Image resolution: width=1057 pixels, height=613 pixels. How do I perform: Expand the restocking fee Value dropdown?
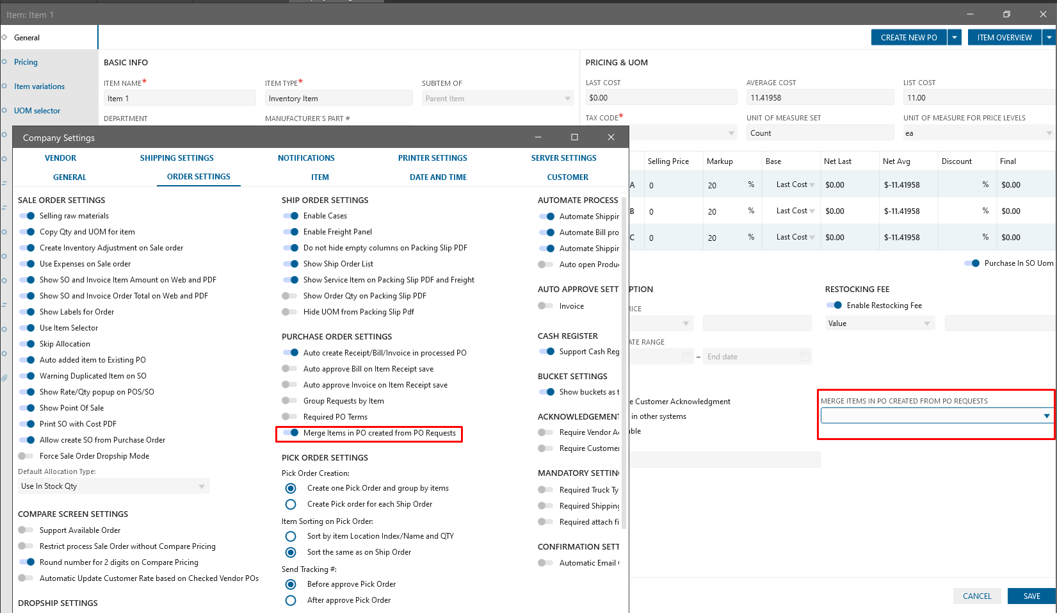click(926, 323)
